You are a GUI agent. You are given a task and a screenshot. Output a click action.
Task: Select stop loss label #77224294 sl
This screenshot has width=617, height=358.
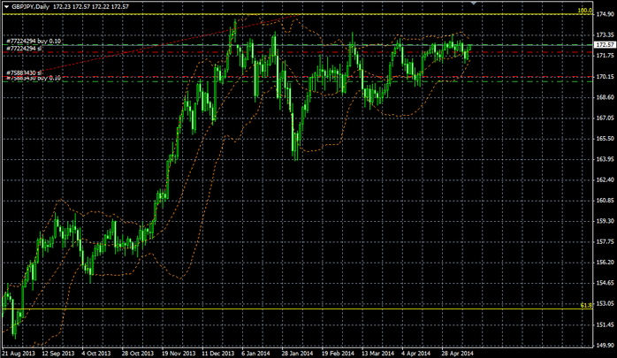[x=25, y=49]
